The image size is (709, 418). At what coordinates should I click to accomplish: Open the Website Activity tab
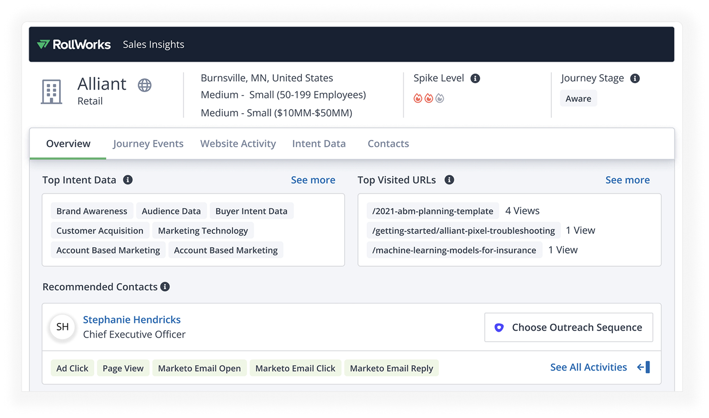point(238,143)
